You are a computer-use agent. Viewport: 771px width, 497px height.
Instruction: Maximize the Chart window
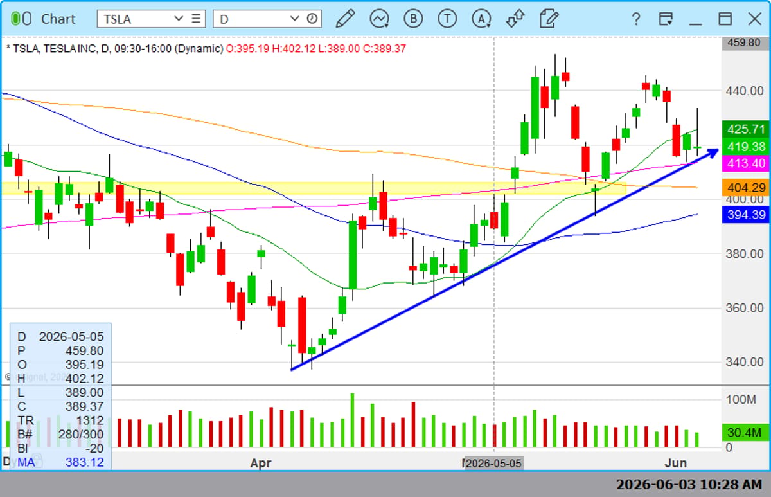click(x=725, y=19)
